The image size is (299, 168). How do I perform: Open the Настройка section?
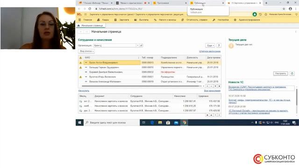pyautogui.click(x=221, y=20)
